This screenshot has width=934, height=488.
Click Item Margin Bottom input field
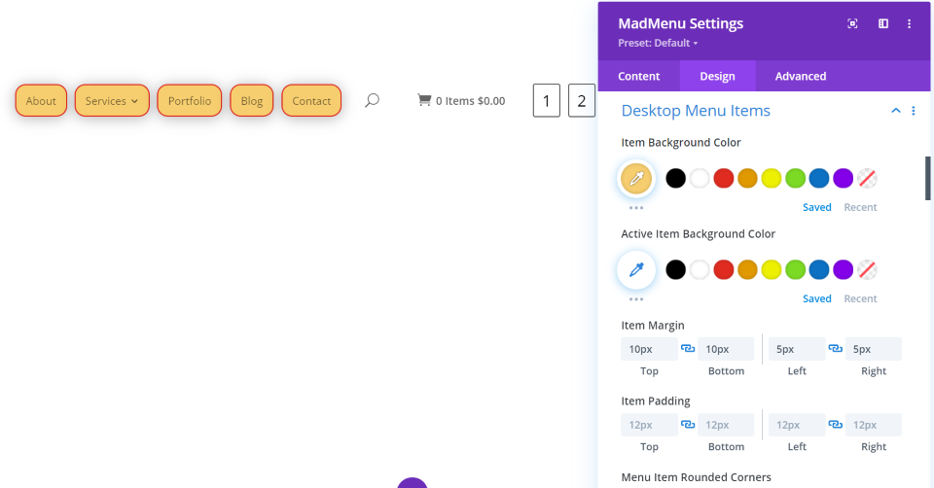click(726, 349)
